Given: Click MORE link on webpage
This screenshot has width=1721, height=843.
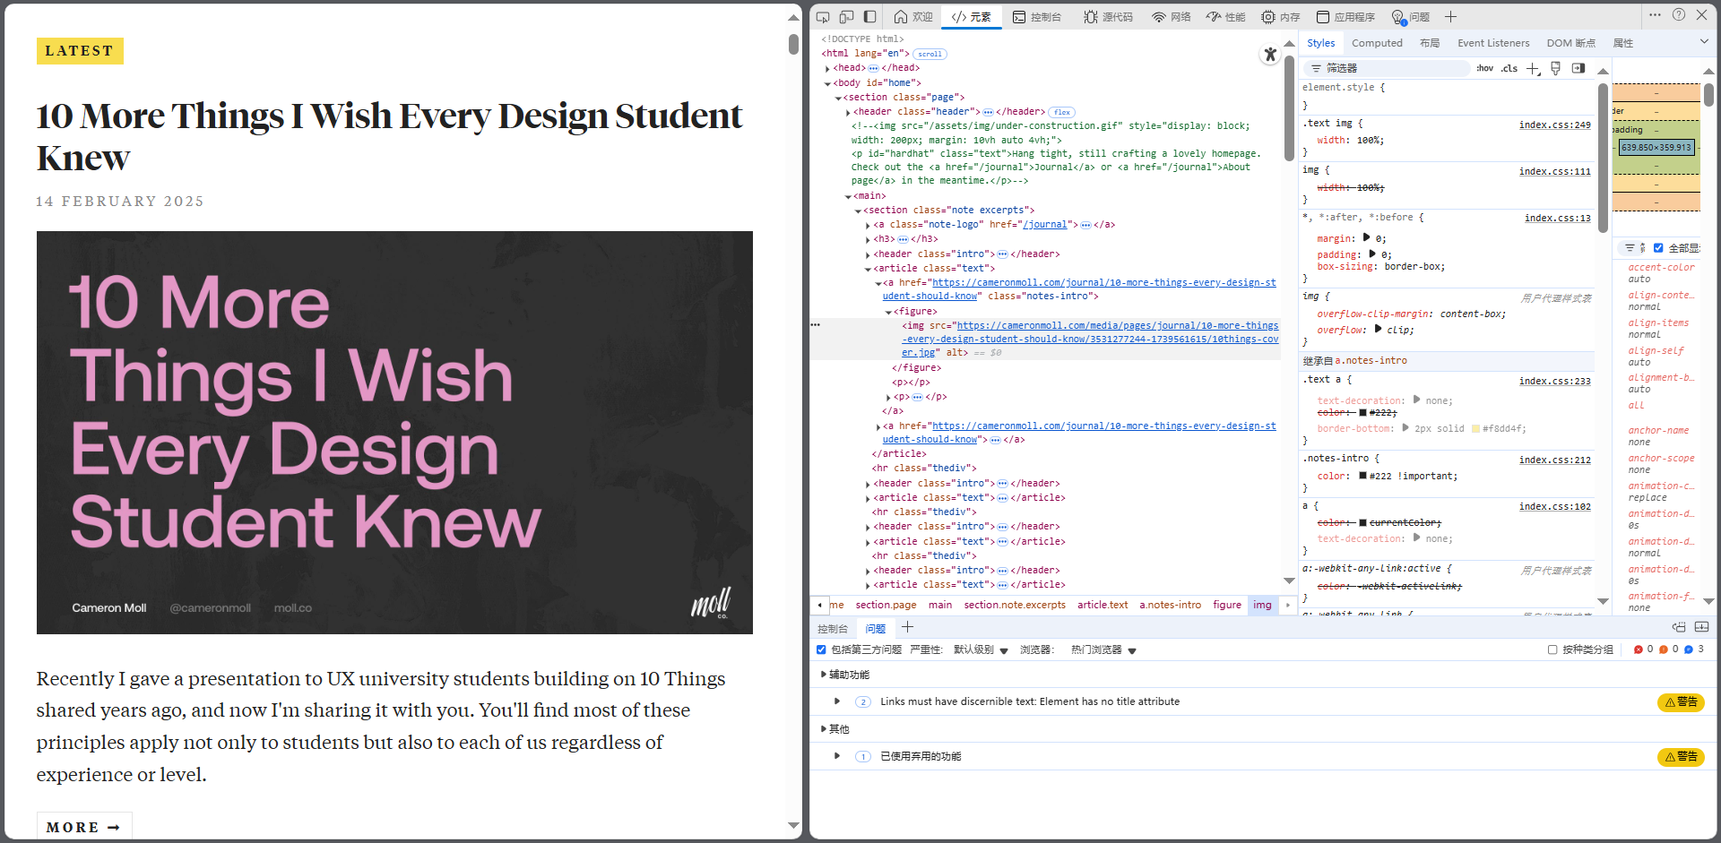Looking at the screenshot, I should pyautogui.click(x=83, y=827).
